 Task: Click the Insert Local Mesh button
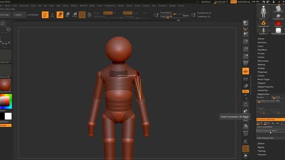(271, 127)
